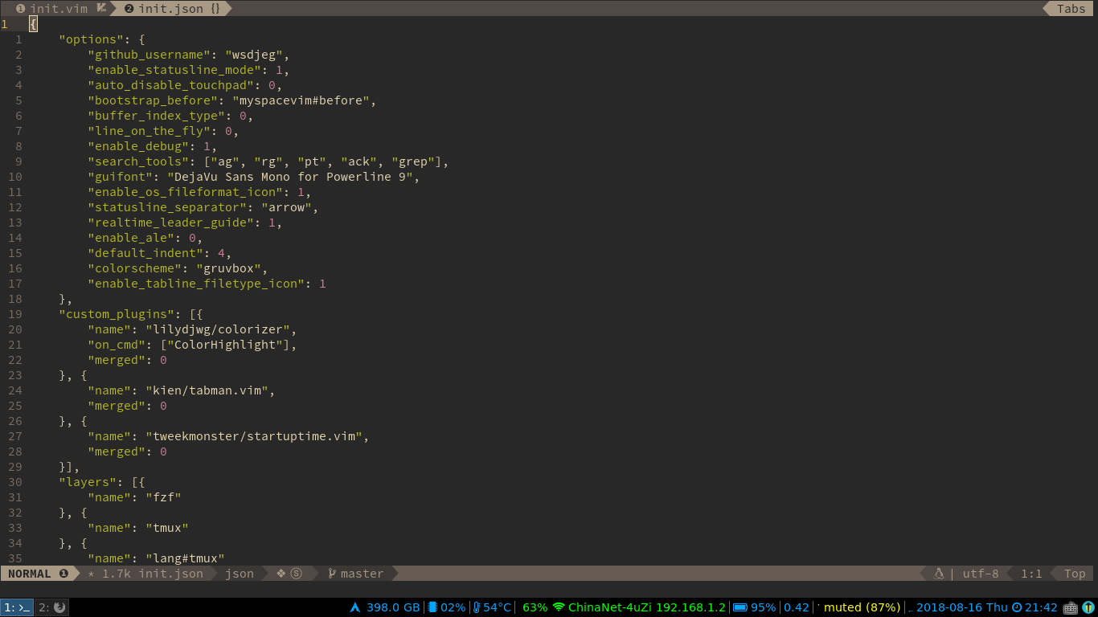Click the "auto_disable_touchpad" key

pos(170,85)
